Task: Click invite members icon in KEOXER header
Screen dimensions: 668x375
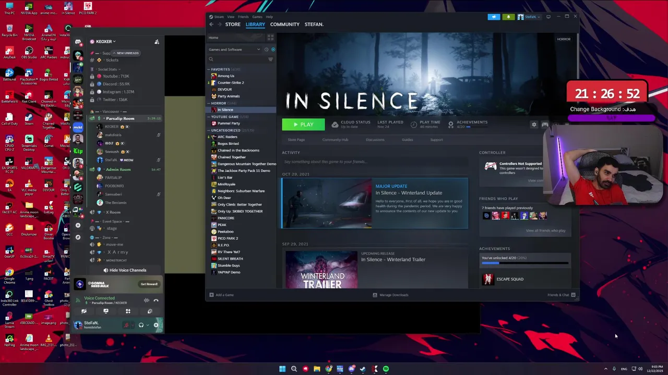Action: tap(157, 42)
